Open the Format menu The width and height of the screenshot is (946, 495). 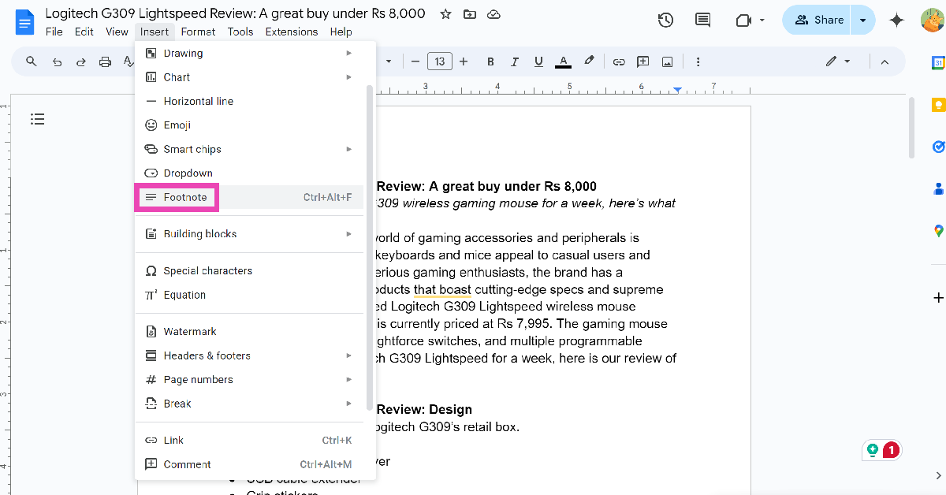coord(198,32)
